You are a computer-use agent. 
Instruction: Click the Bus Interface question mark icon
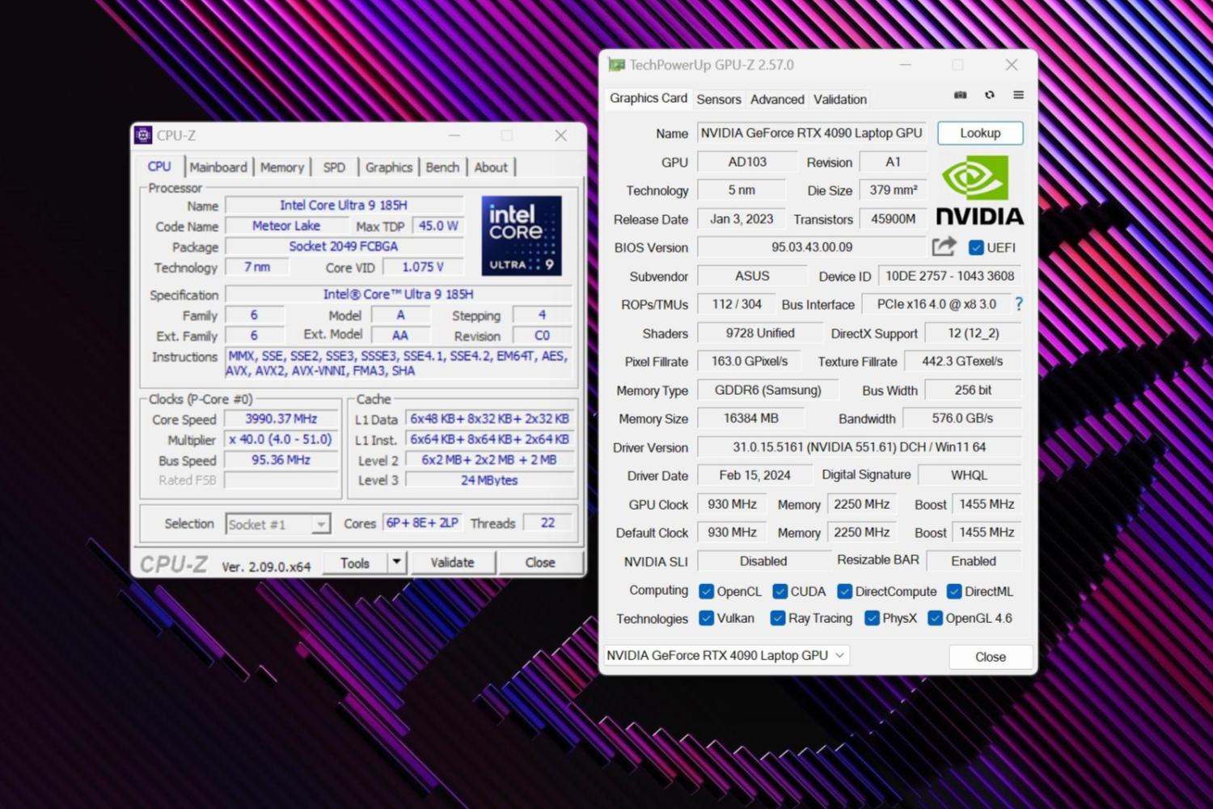coord(1019,304)
